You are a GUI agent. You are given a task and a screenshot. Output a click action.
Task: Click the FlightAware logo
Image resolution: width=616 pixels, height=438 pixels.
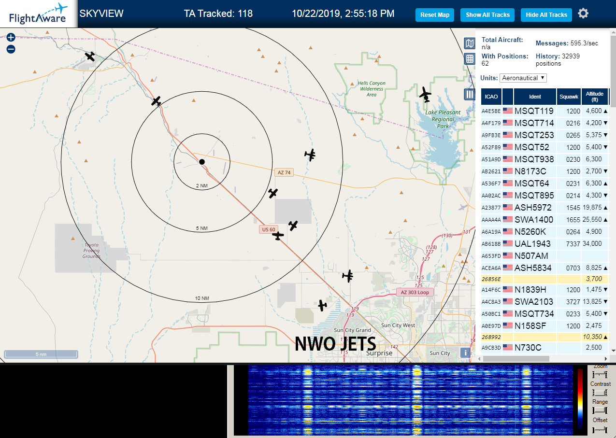tap(38, 14)
